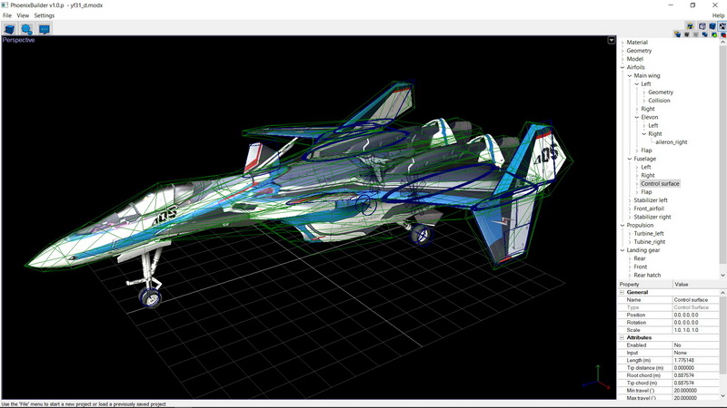The height and width of the screenshot is (408, 727).
Task: Edit the Tip chord (m) value
Action: pyautogui.click(x=695, y=383)
